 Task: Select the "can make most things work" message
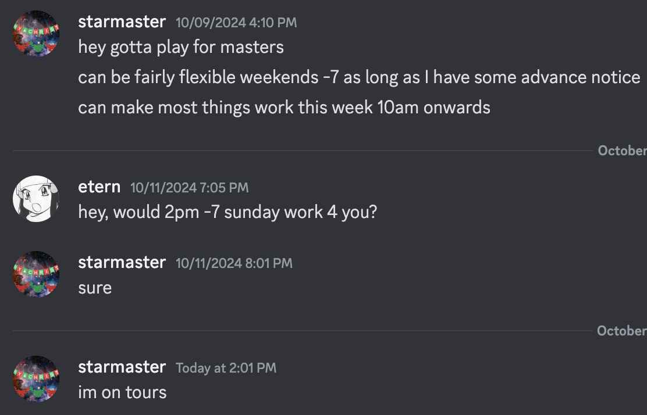coord(284,108)
